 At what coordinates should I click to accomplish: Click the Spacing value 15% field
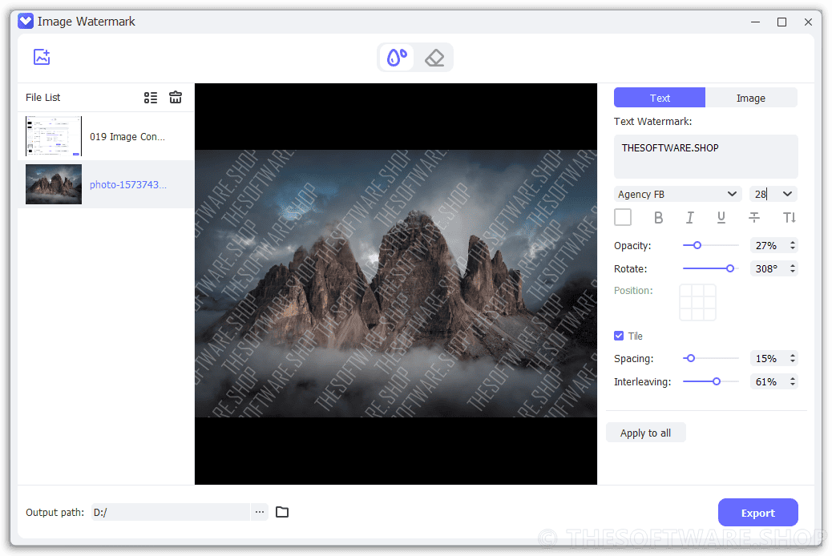tap(768, 359)
